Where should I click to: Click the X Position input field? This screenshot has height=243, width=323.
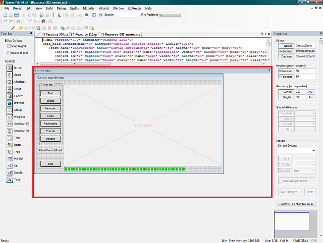[x=304, y=71]
